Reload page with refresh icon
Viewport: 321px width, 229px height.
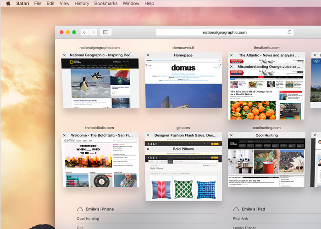click(289, 32)
